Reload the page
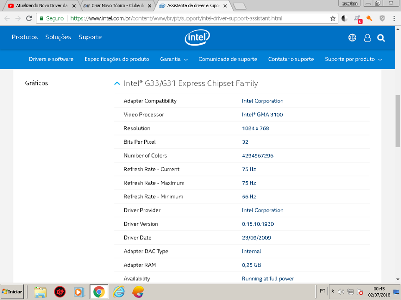 click(29, 18)
